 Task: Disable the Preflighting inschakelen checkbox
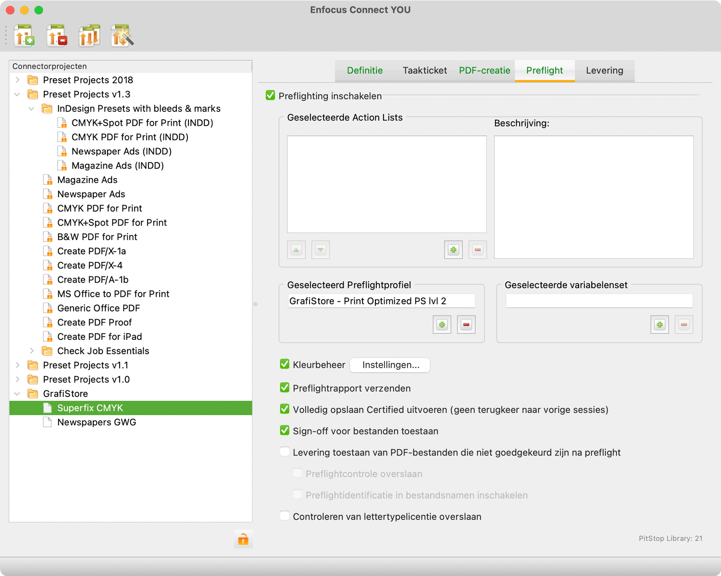271,96
